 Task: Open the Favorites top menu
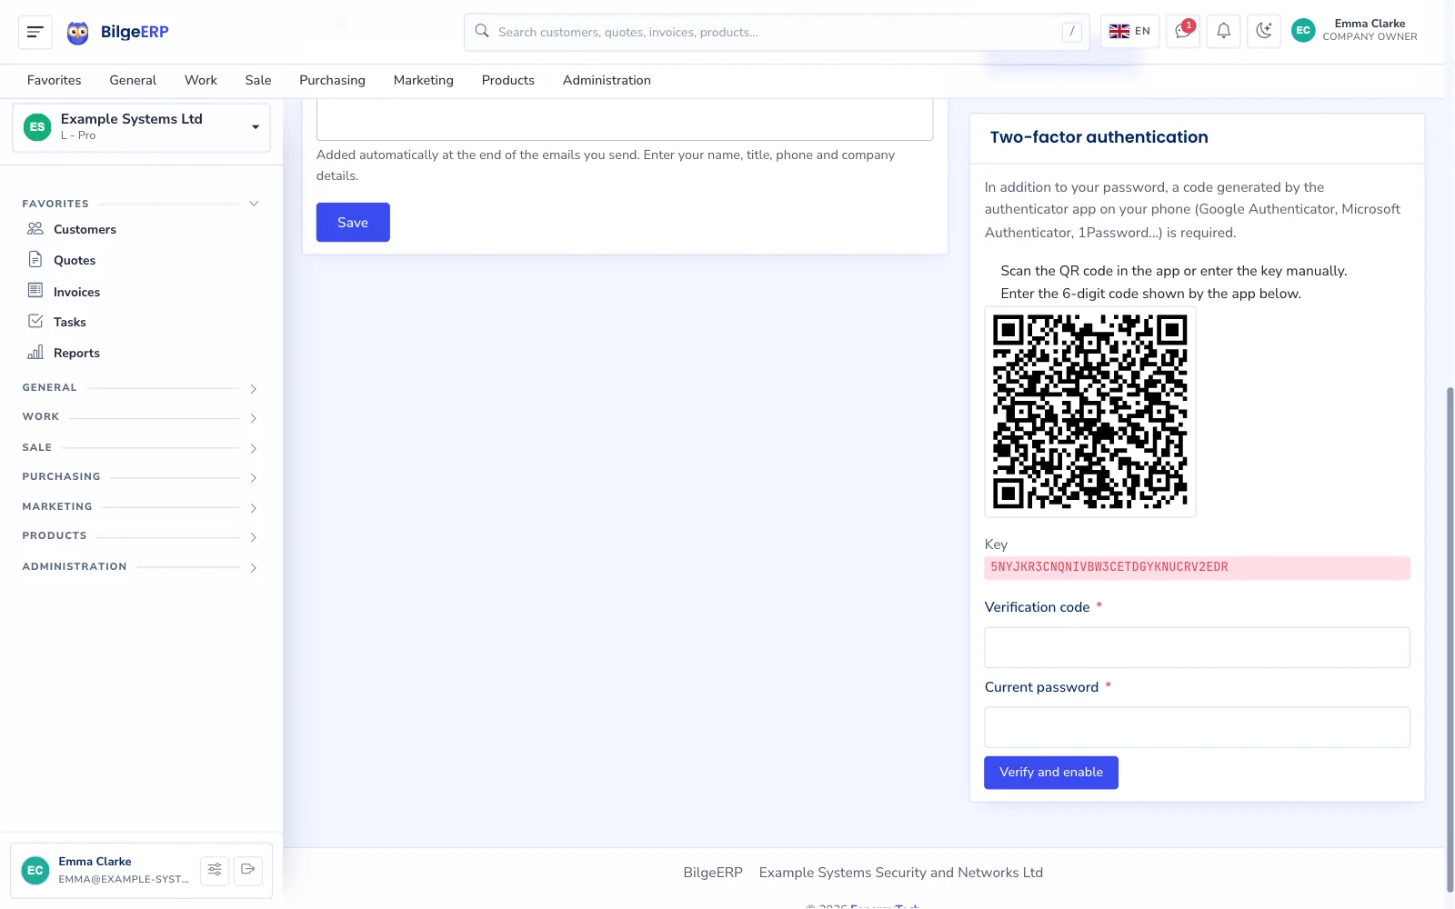click(x=54, y=80)
